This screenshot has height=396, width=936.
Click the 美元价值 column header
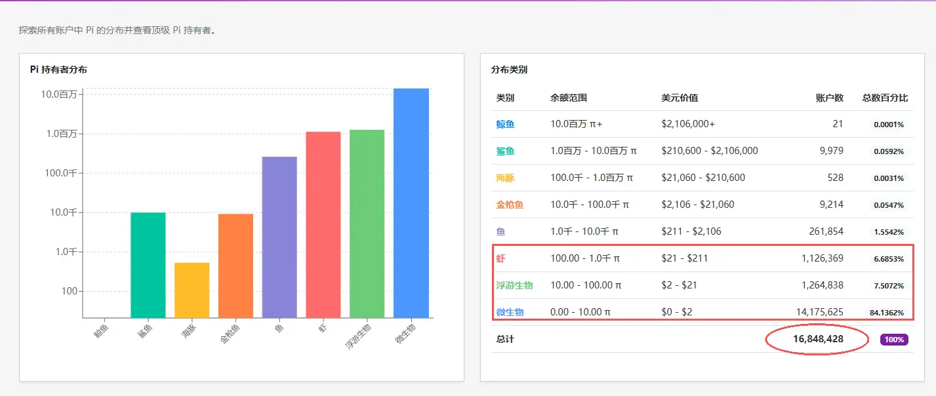pos(680,98)
